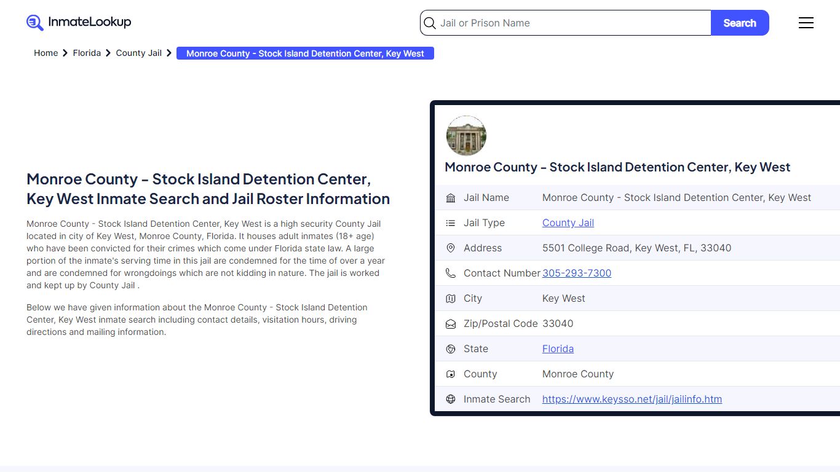The width and height of the screenshot is (840, 472).
Task: Click the Jail Name label
Action: (x=486, y=198)
